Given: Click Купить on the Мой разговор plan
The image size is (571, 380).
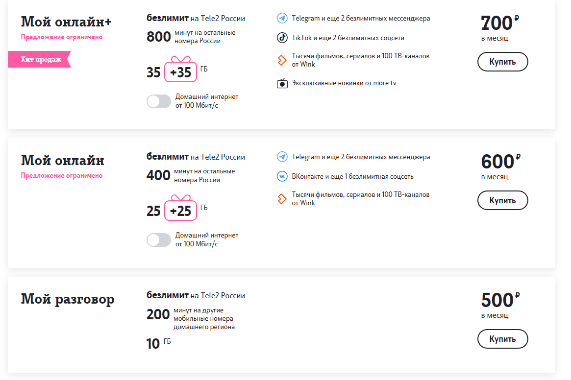Looking at the screenshot, I should click(502, 339).
